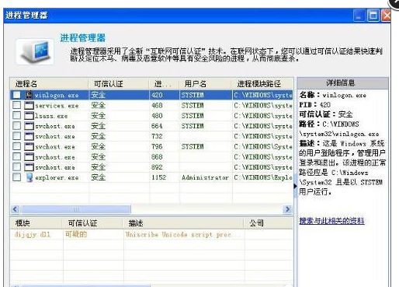Click SYSTEM user in the lsass.exe row

(193, 116)
